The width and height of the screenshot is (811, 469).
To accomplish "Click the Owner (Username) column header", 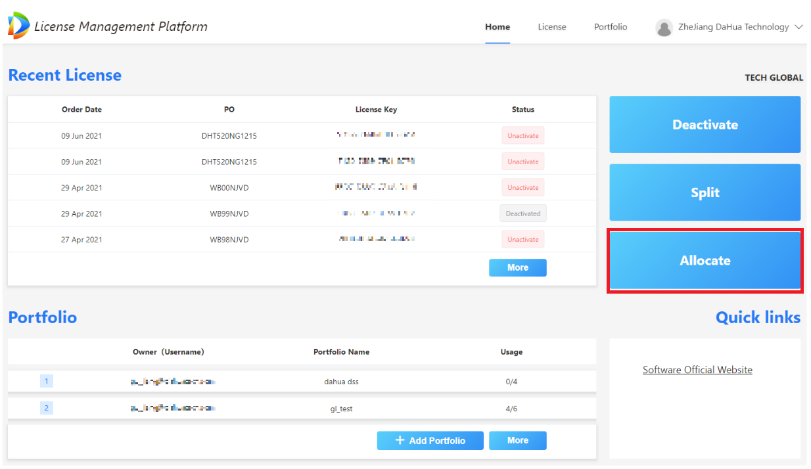I will pyautogui.click(x=168, y=352).
